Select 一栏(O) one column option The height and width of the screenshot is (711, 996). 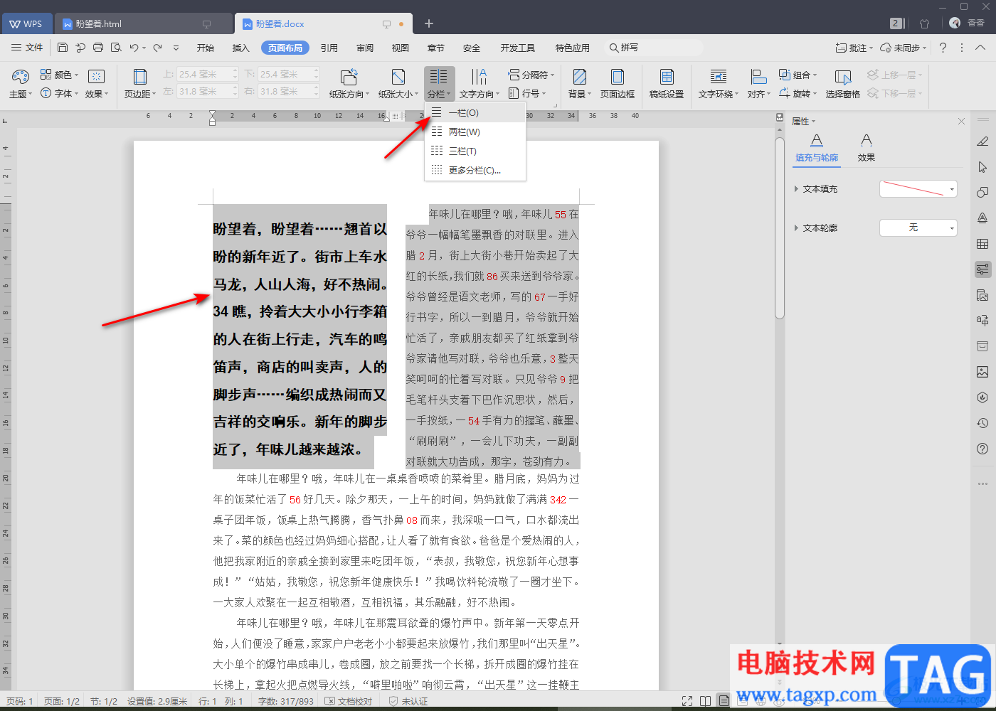tap(475, 112)
